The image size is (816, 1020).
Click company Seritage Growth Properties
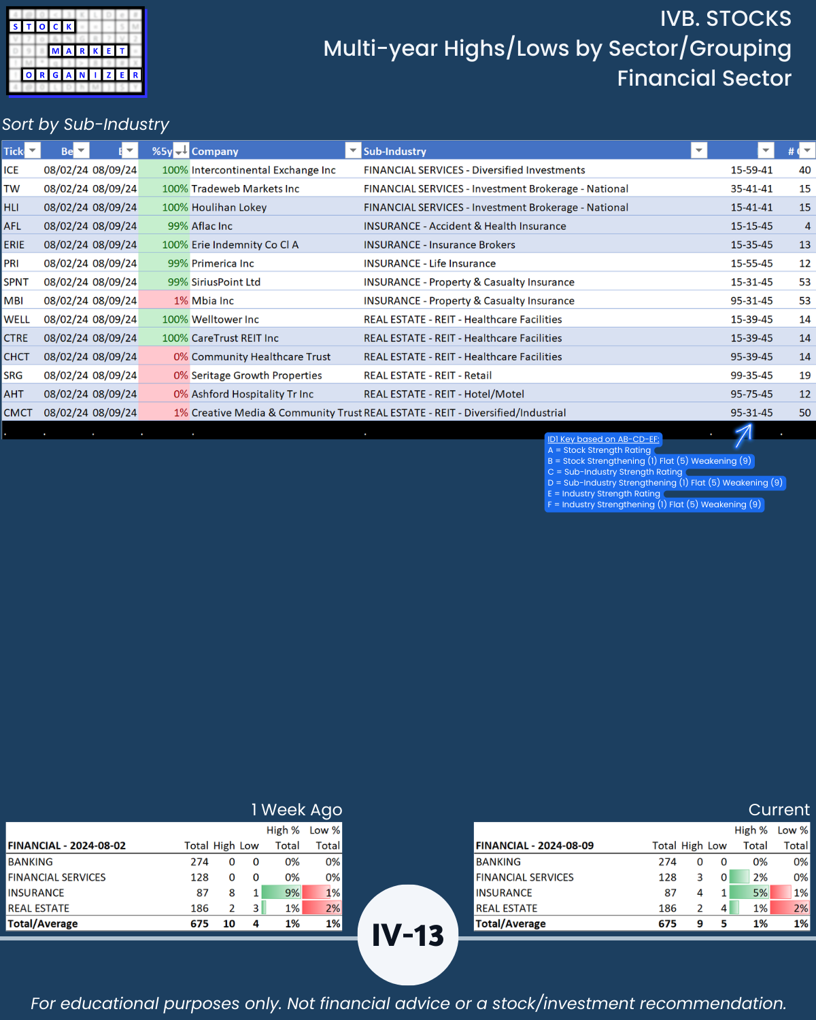pyautogui.click(x=257, y=375)
